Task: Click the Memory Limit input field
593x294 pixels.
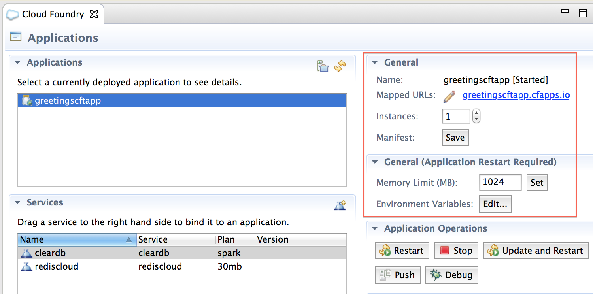Action: click(500, 182)
